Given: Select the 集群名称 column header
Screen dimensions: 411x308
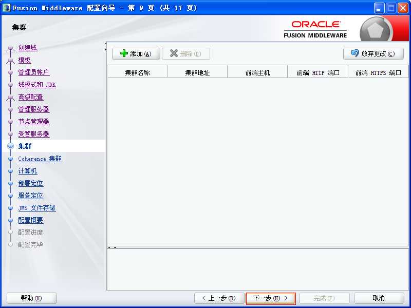Looking at the screenshot, I should coord(137,72).
